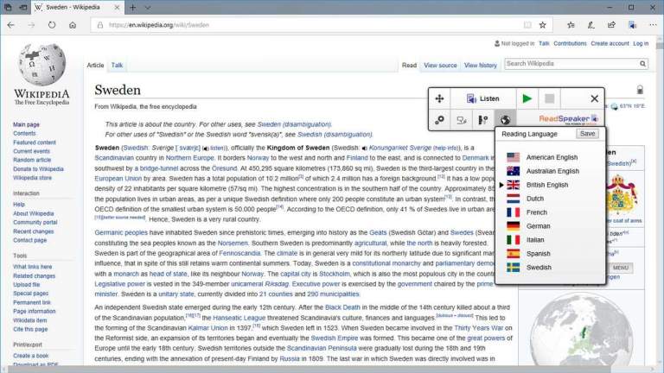Open a new tab with plus icon
Screen dimensions: 664x373
point(132,7)
